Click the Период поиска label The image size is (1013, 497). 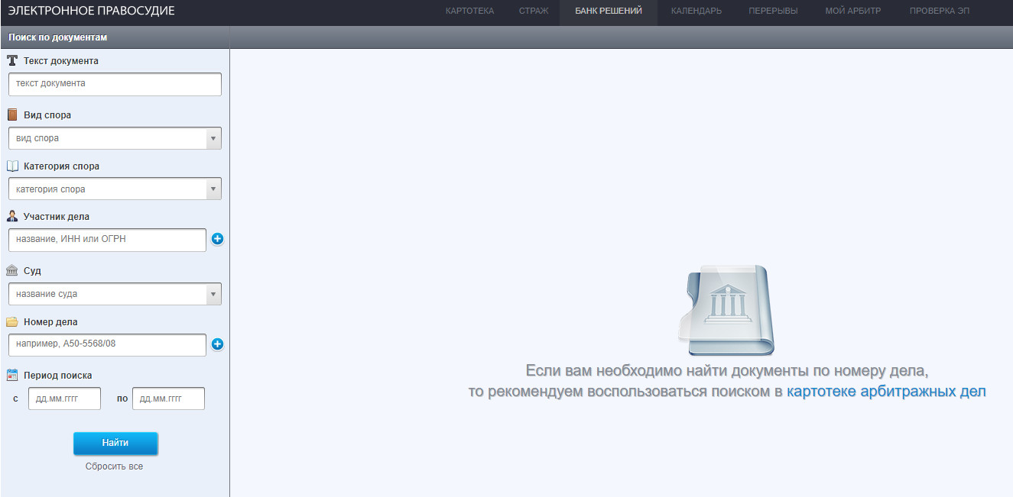tap(58, 376)
